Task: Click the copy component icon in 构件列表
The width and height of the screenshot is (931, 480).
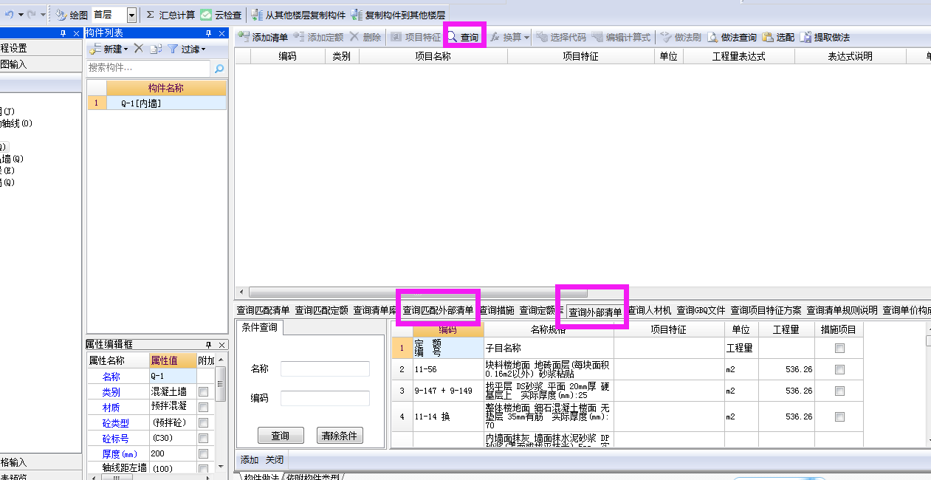Action: 155,49
